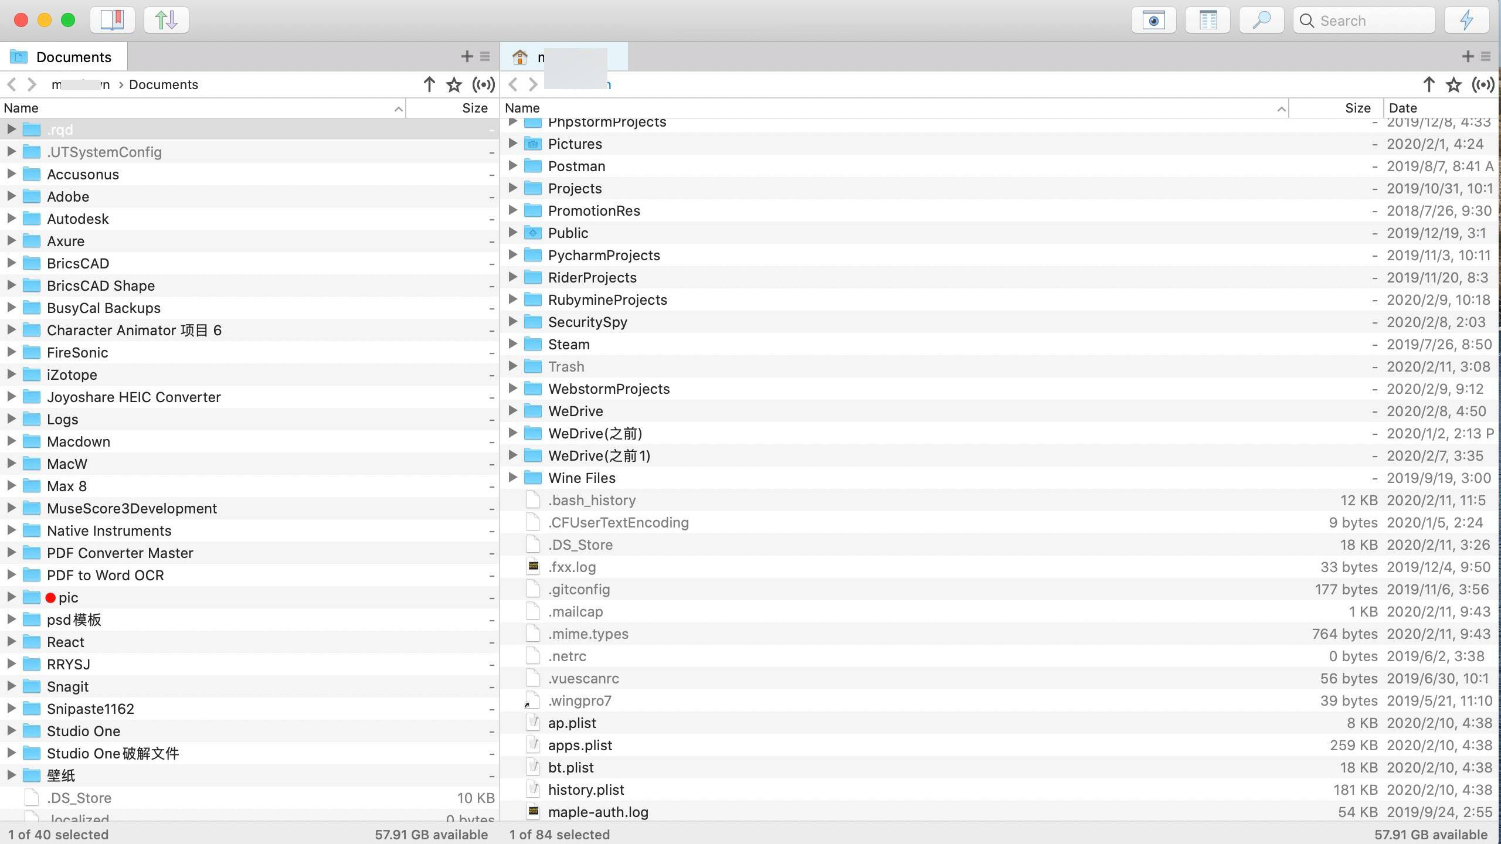The image size is (1501, 844).
Task: Select the .rqd folder row
Action: pyautogui.click(x=249, y=130)
